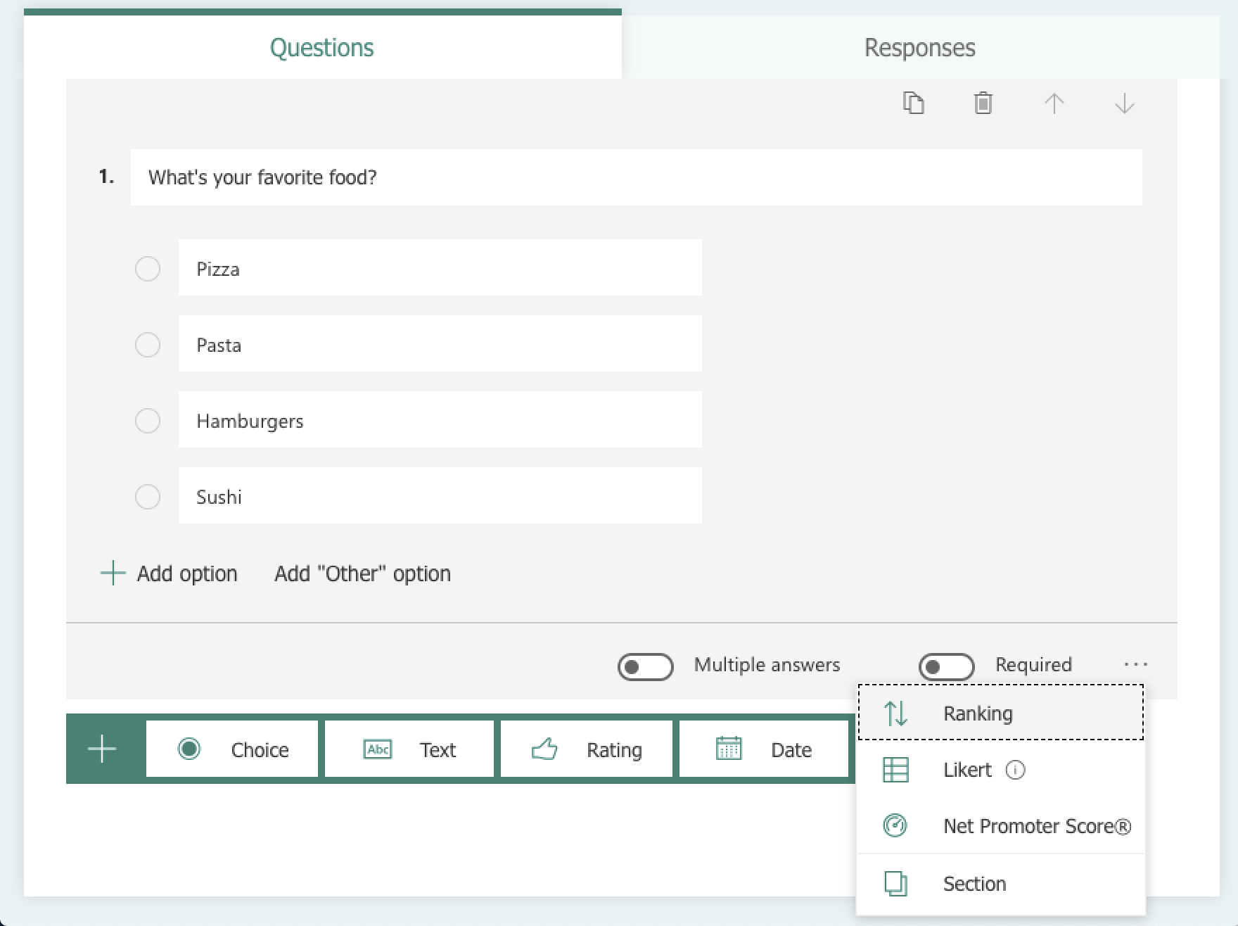
Task: Delete the question with the trash icon
Action: coord(983,103)
